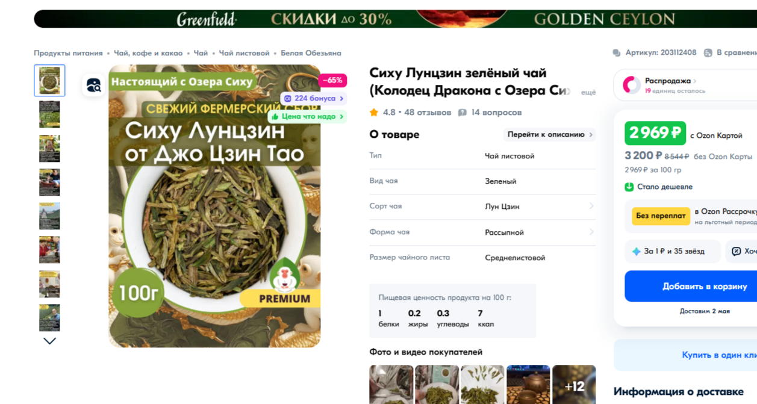Add the tea to cart with Добавить в корзину

click(691, 286)
